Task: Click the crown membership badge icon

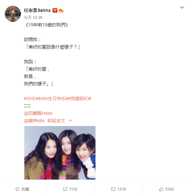Action: 61,10
